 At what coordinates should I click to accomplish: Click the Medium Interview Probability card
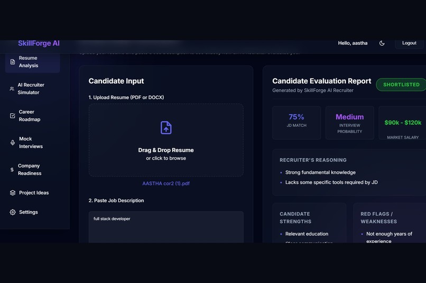[x=350, y=123]
